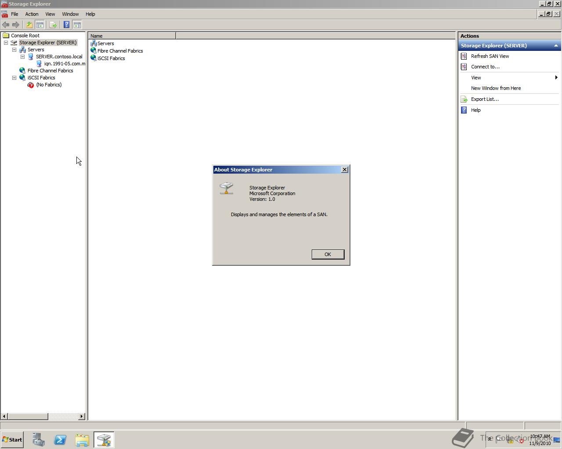This screenshot has width=562, height=449.
Task: Click the Servers icon in console tree
Action: 22,50
